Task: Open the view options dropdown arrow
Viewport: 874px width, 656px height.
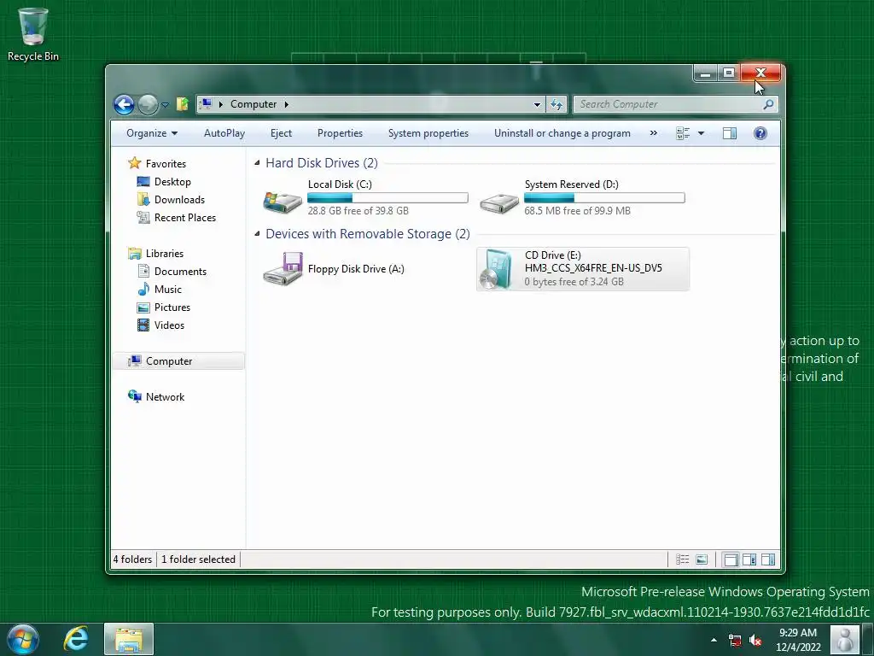Action: pos(702,133)
